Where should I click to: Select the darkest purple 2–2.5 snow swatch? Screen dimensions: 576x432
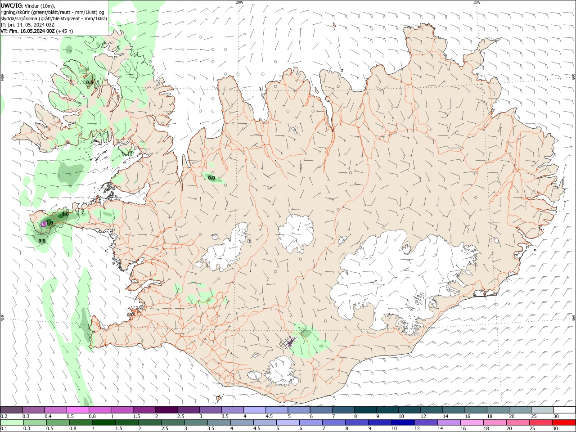[x=166, y=410]
